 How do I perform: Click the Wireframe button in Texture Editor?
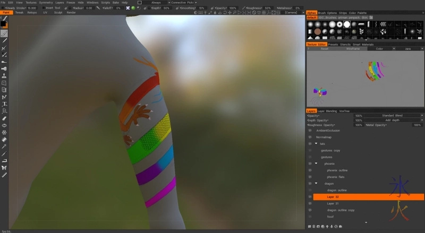(x=353, y=48)
